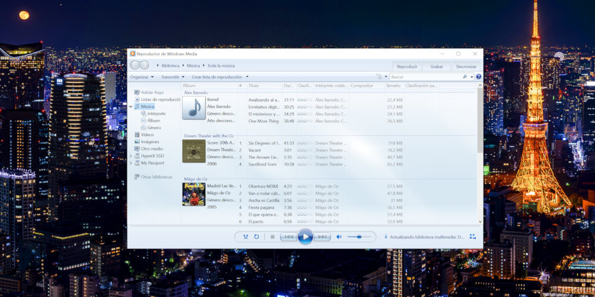
Task: Skip to next track
Action: pos(322,237)
